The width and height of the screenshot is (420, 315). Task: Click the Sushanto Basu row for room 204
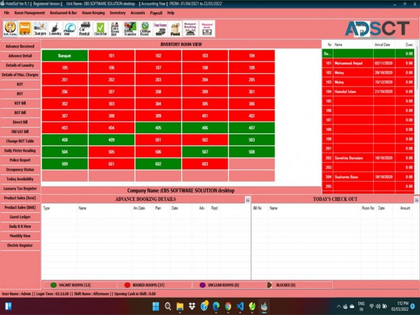tap(368, 177)
